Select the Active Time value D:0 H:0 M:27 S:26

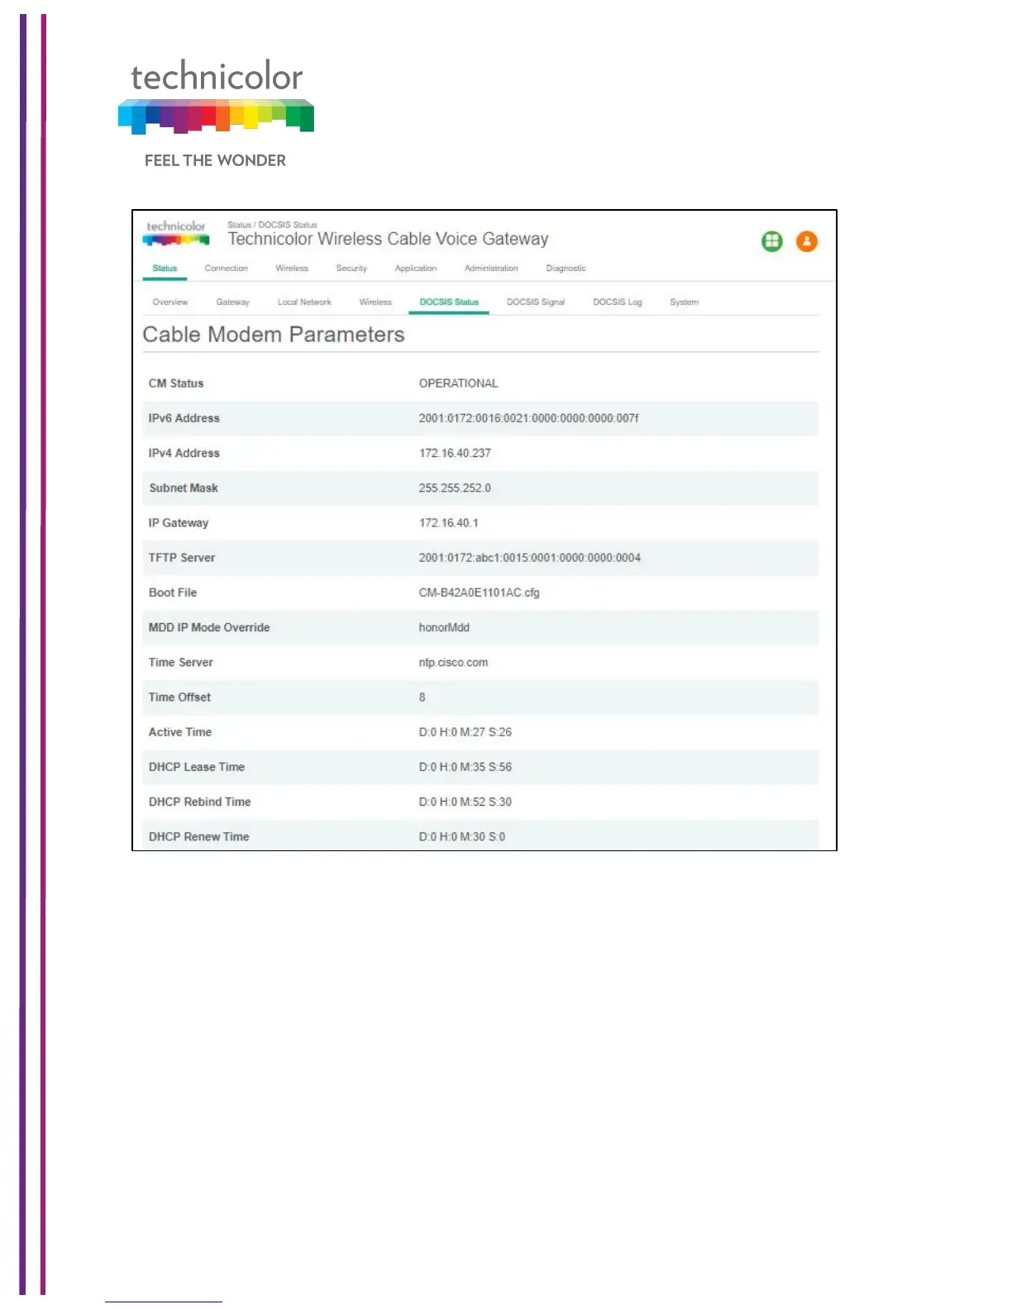(465, 732)
